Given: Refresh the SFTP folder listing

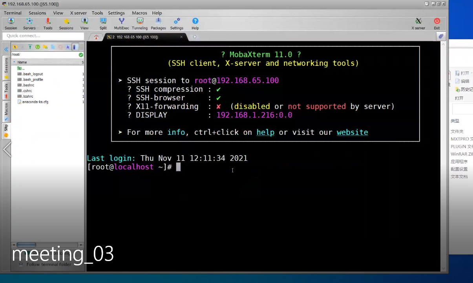Looking at the screenshot, I should pyautogui.click(x=38, y=47).
